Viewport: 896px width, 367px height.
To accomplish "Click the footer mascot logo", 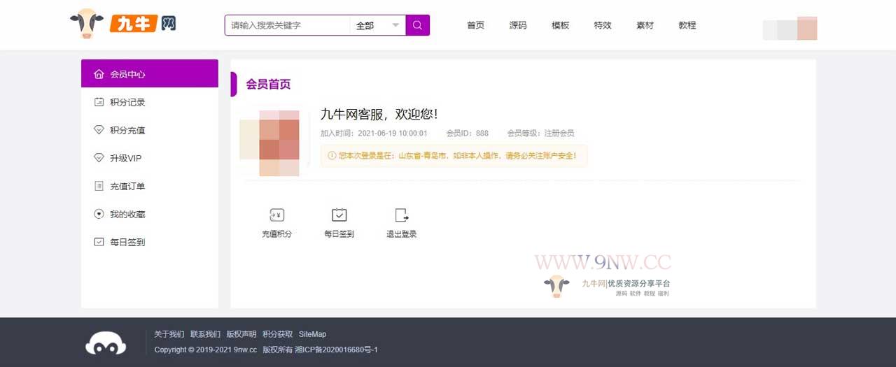I will click(x=106, y=343).
